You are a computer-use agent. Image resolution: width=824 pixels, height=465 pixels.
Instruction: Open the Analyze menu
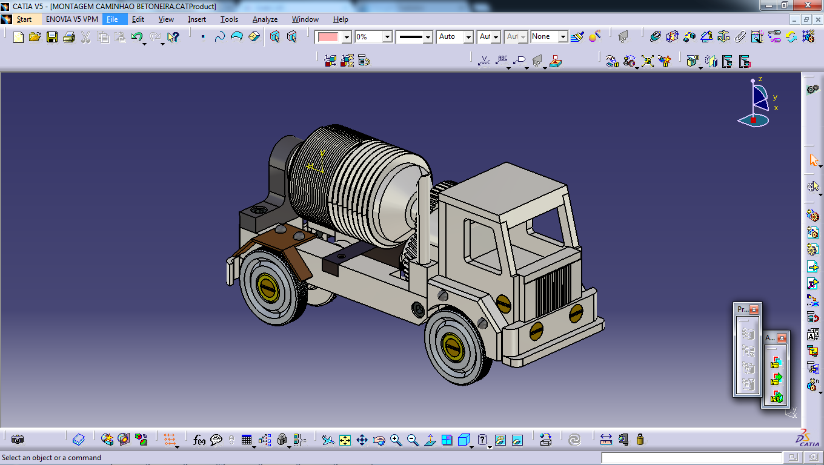point(265,19)
